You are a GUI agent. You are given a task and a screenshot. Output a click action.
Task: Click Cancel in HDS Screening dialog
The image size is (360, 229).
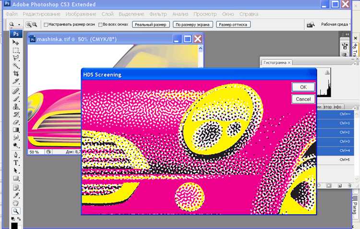(x=303, y=99)
